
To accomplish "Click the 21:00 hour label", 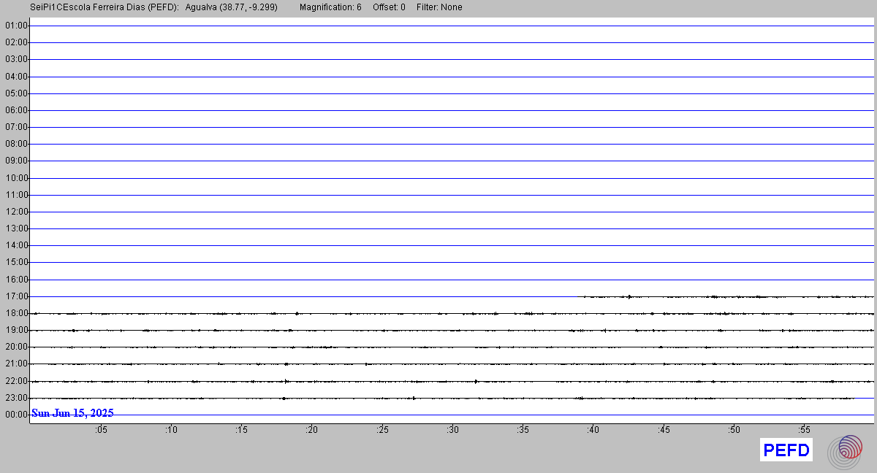I will (16, 364).
